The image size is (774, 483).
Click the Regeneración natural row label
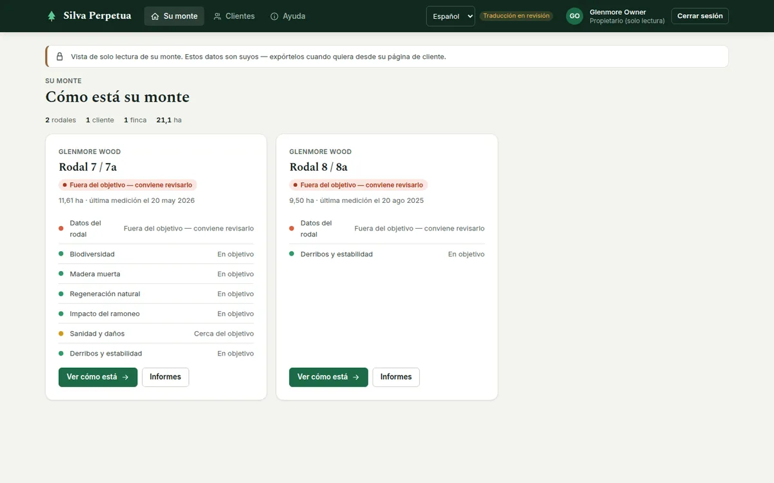tap(105, 294)
